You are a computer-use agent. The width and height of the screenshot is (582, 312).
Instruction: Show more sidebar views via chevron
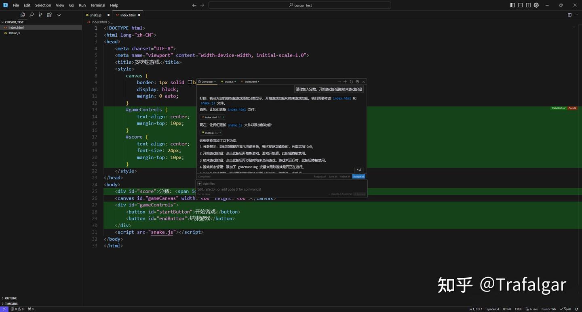pyautogui.click(x=59, y=15)
